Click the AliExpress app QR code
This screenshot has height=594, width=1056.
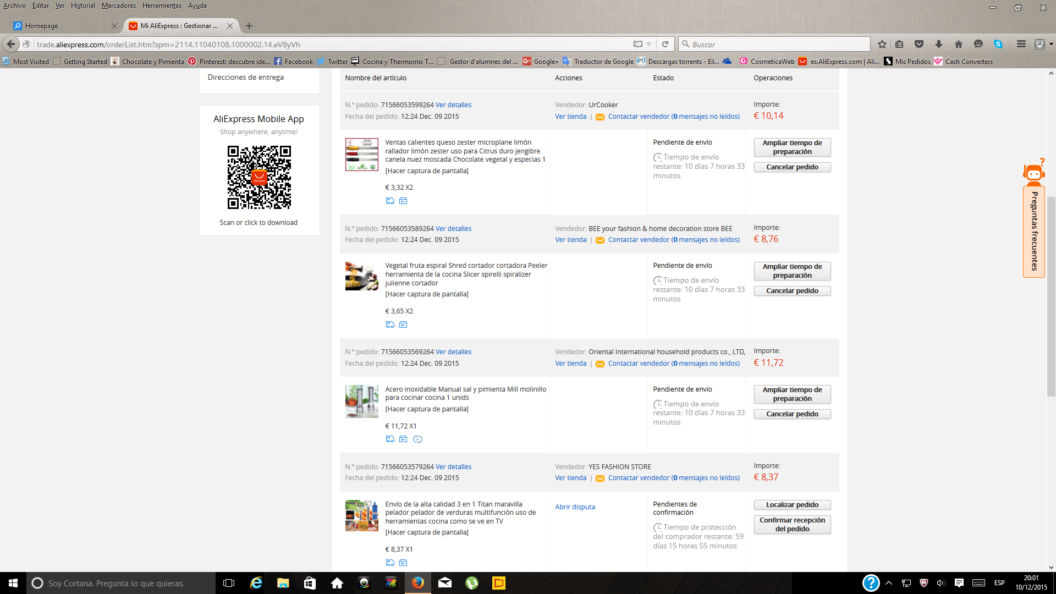click(x=259, y=177)
